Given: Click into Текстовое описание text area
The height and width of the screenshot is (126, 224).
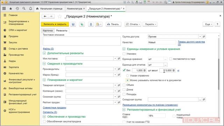Looking at the screenshot, I should (82, 41).
